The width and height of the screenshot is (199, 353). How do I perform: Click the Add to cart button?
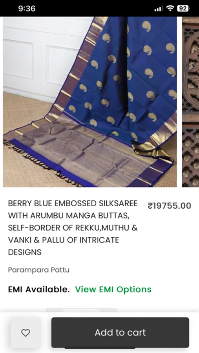(x=120, y=333)
